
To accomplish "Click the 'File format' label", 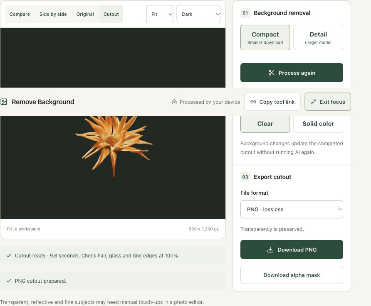I will (255, 193).
